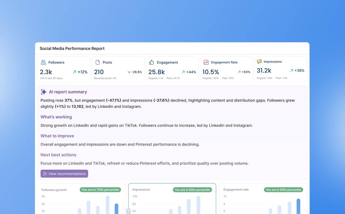The height and width of the screenshot is (214, 345).
Task: Click the Paid: 24.7k engagement text
Action: [x=173, y=78]
